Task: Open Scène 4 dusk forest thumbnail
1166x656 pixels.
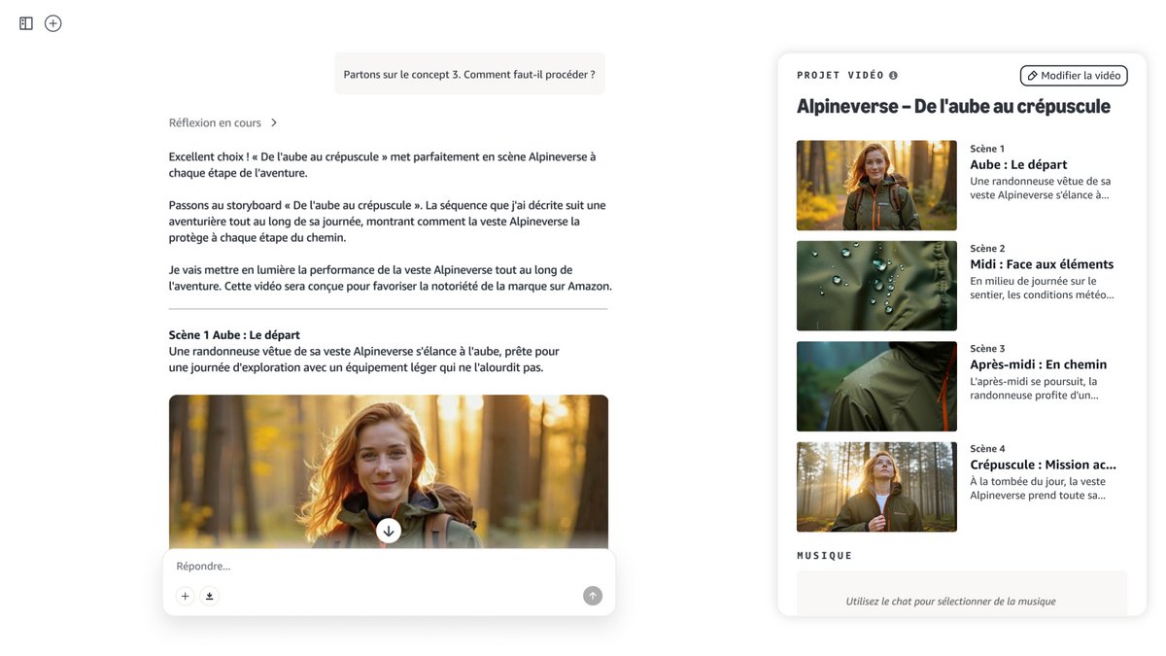Action: pos(876,487)
